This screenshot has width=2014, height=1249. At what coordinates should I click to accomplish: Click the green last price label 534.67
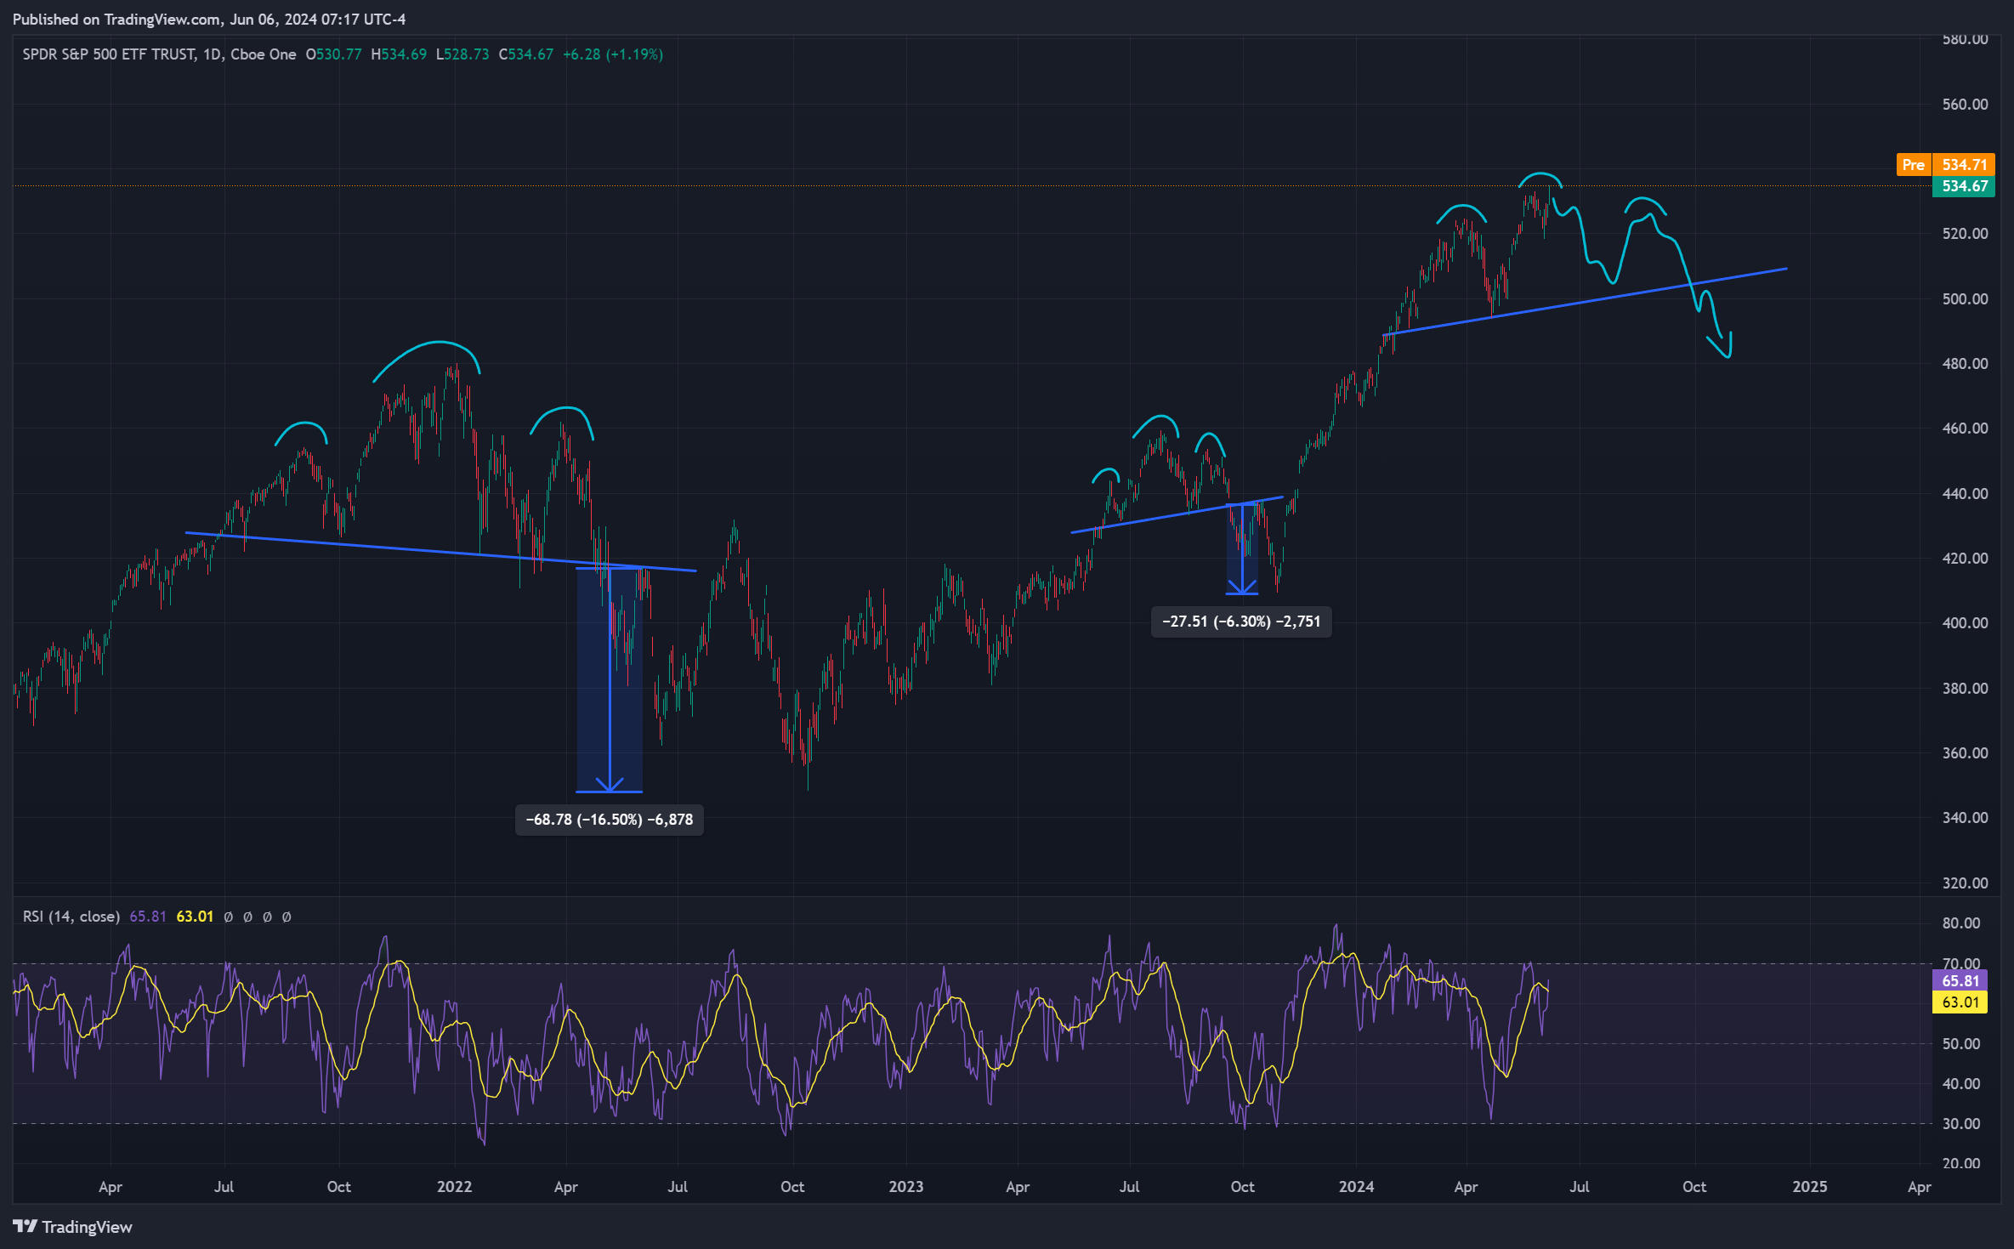point(1964,187)
